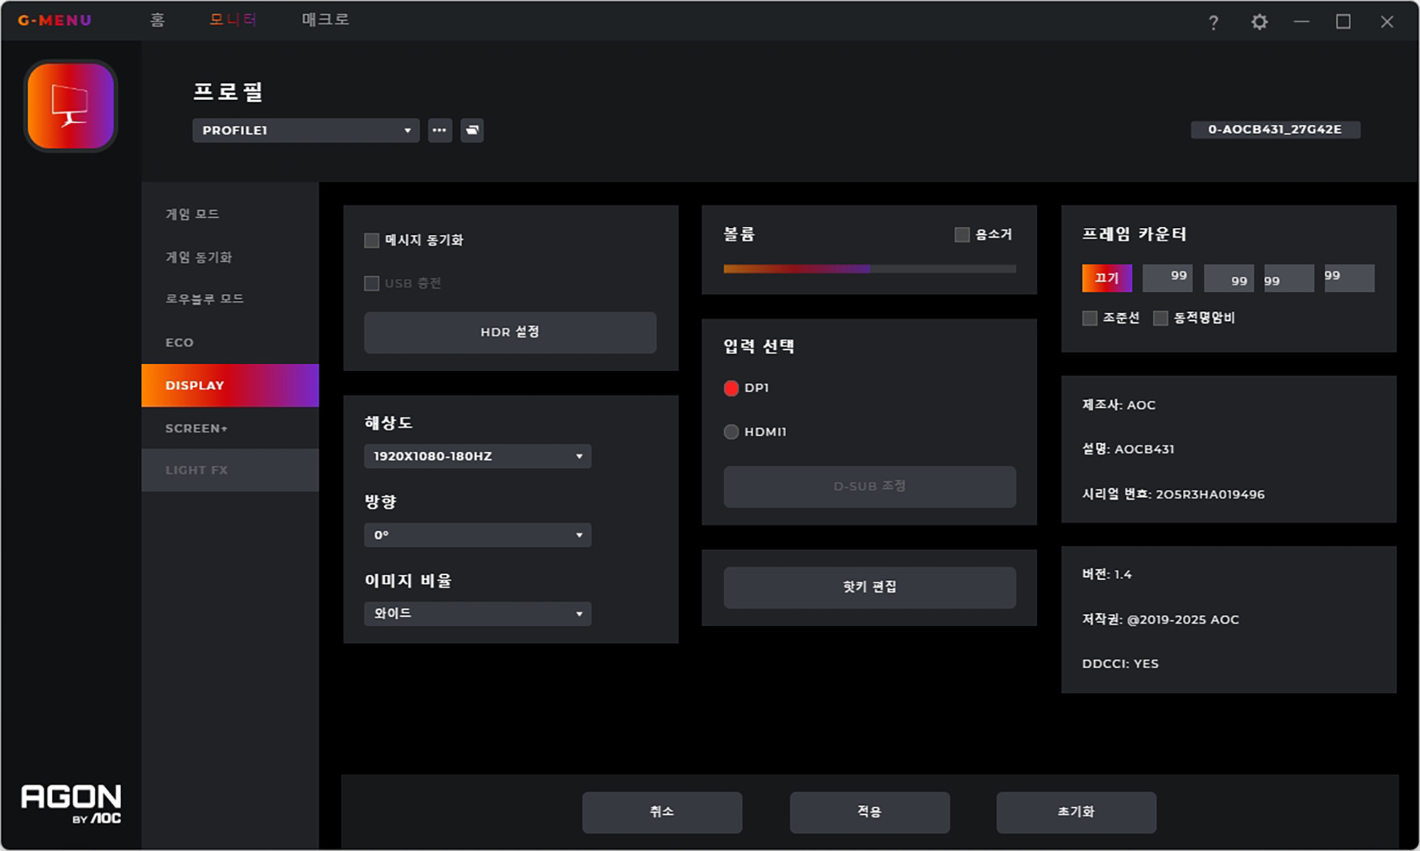Toggle the 음소거 mute checkbox
1420x851 pixels.
coord(962,235)
